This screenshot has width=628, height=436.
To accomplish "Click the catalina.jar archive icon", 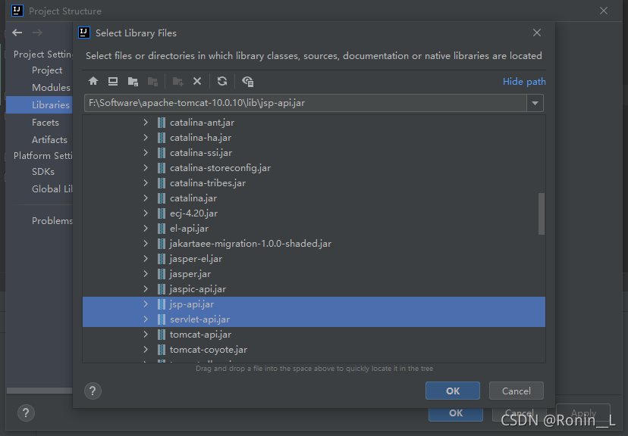I will pyautogui.click(x=162, y=198).
